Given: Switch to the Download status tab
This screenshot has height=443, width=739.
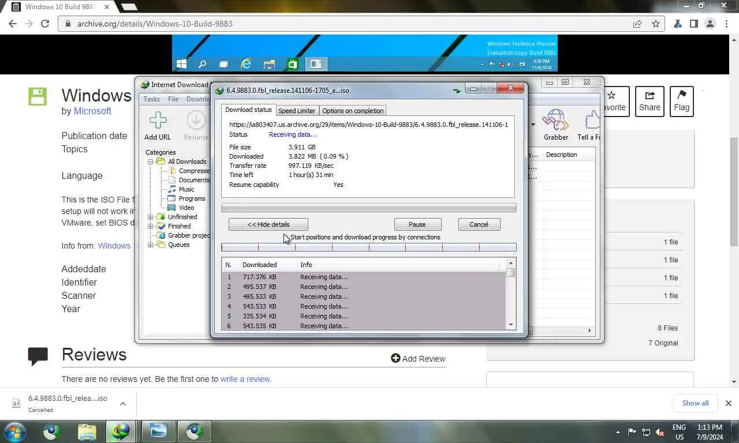Looking at the screenshot, I should click(x=248, y=110).
